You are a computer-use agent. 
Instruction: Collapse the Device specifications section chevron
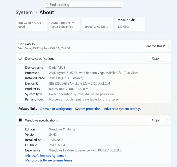(x=167, y=58)
